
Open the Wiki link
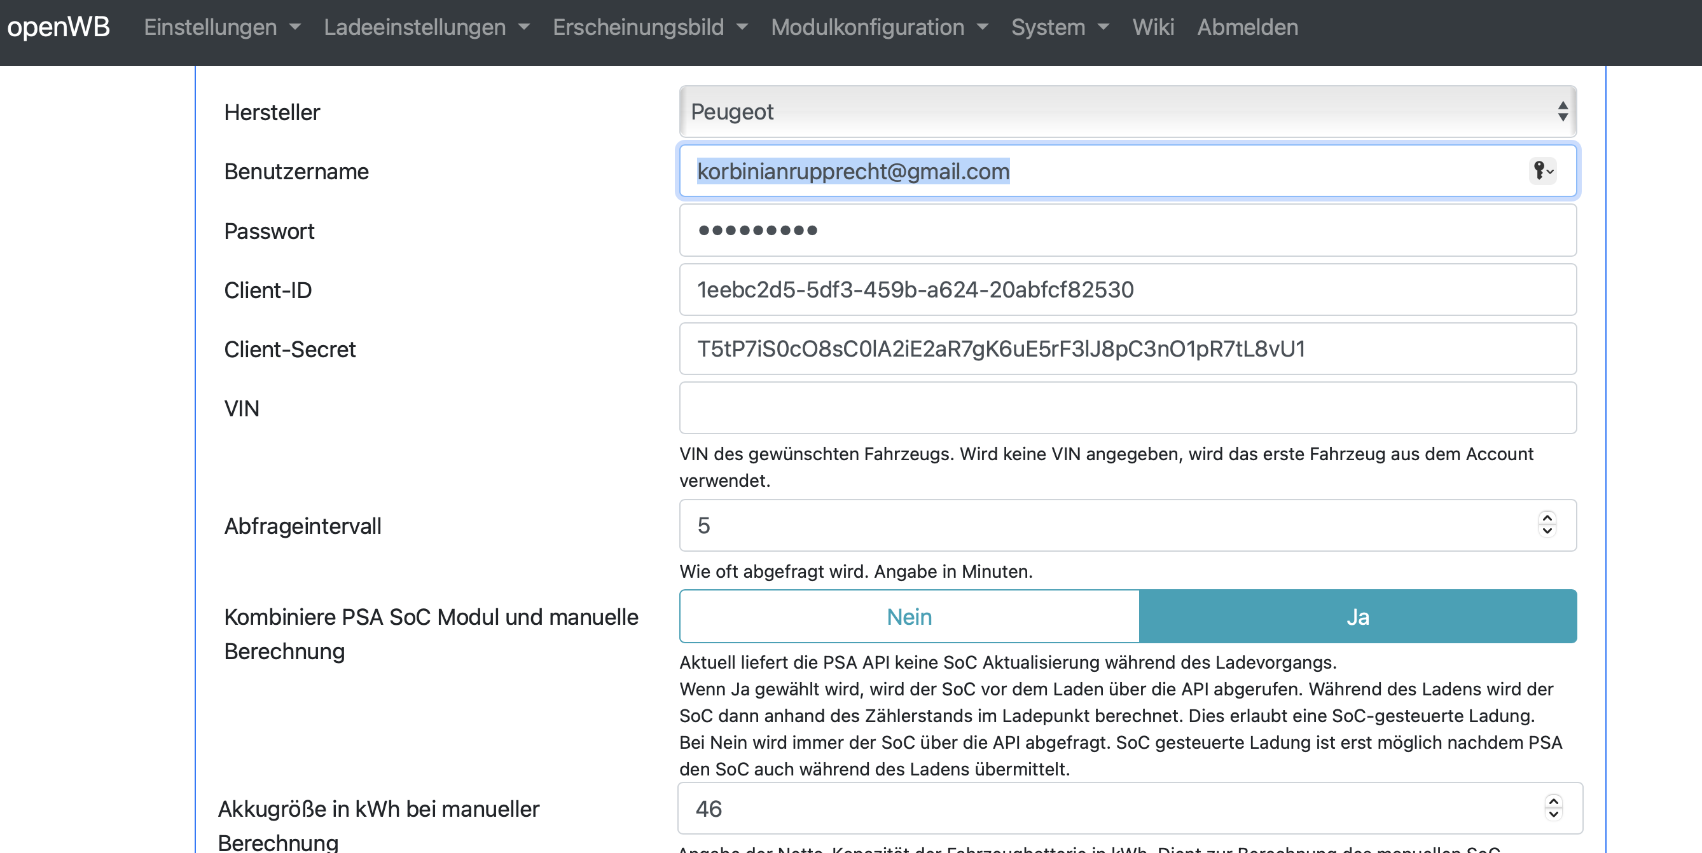pyautogui.click(x=1152, y=27)
